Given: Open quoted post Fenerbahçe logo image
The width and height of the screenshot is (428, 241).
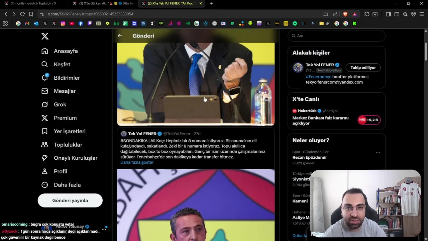Looking at the screenshot, I should (x=196, y=205).
